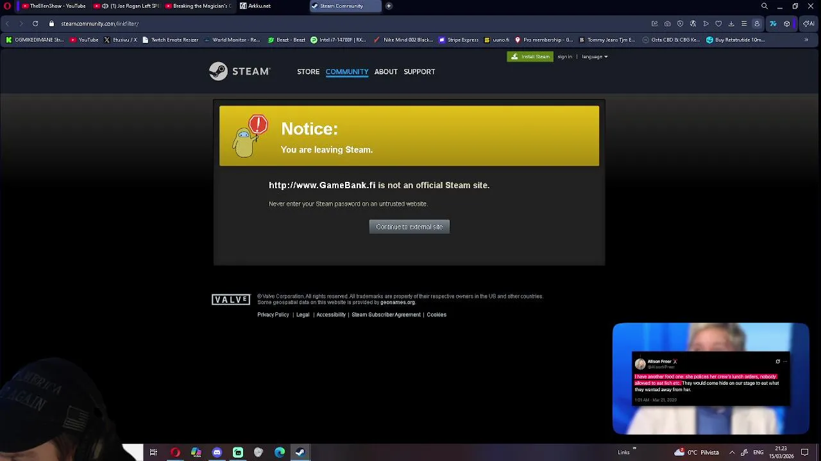This screenshot has width=821, height=461.
Task: Open the easy setup lines icon
Action: (x=744, y=24)
